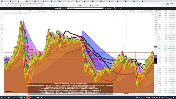The height and width of the screenshot is (99, 176).
Task: Focus the Investing.com site search field
Action: tap(85, 9)
